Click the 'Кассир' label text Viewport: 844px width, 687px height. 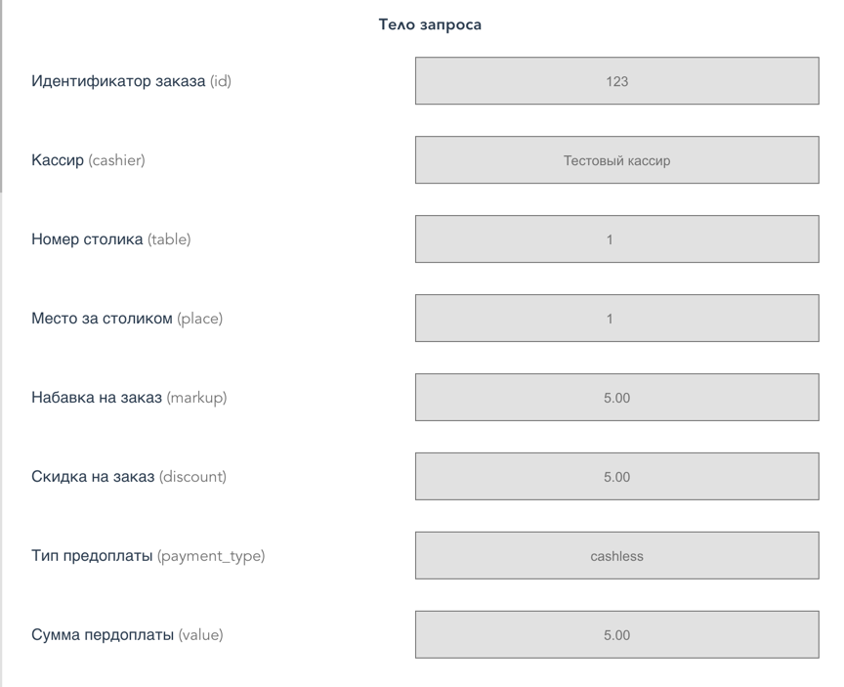coord(58,160)
